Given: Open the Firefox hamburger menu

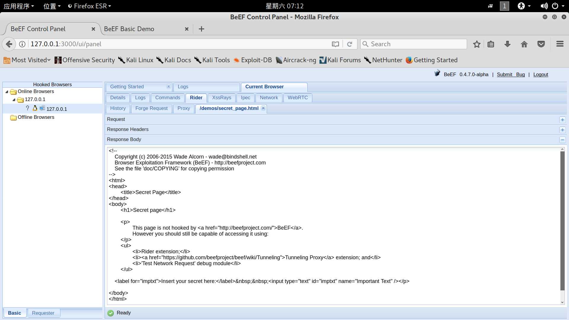Looking at the screenshot, I should point(560,44).
